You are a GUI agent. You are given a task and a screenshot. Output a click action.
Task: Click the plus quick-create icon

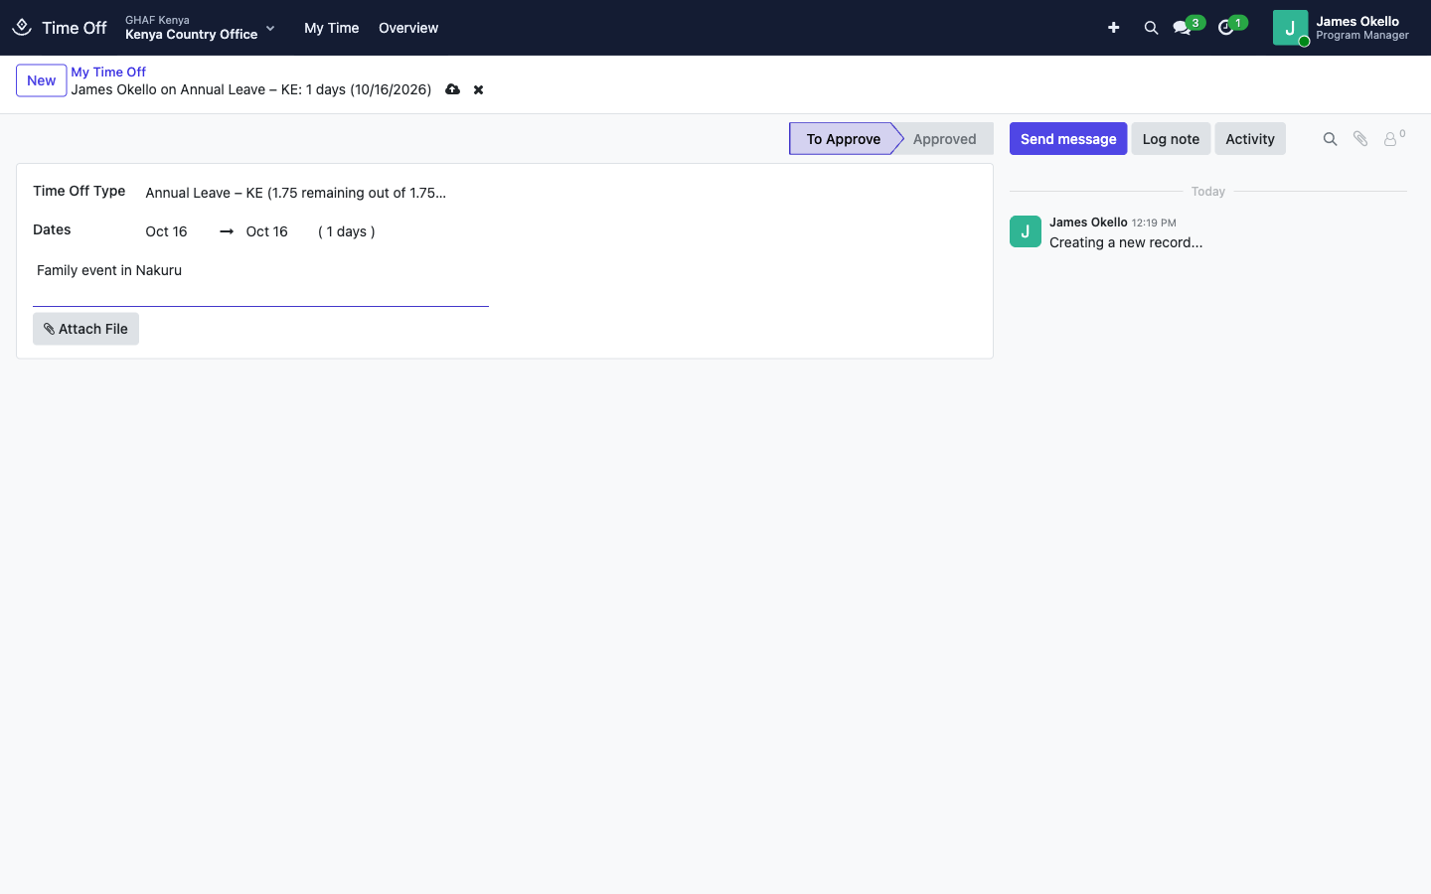1113,28
